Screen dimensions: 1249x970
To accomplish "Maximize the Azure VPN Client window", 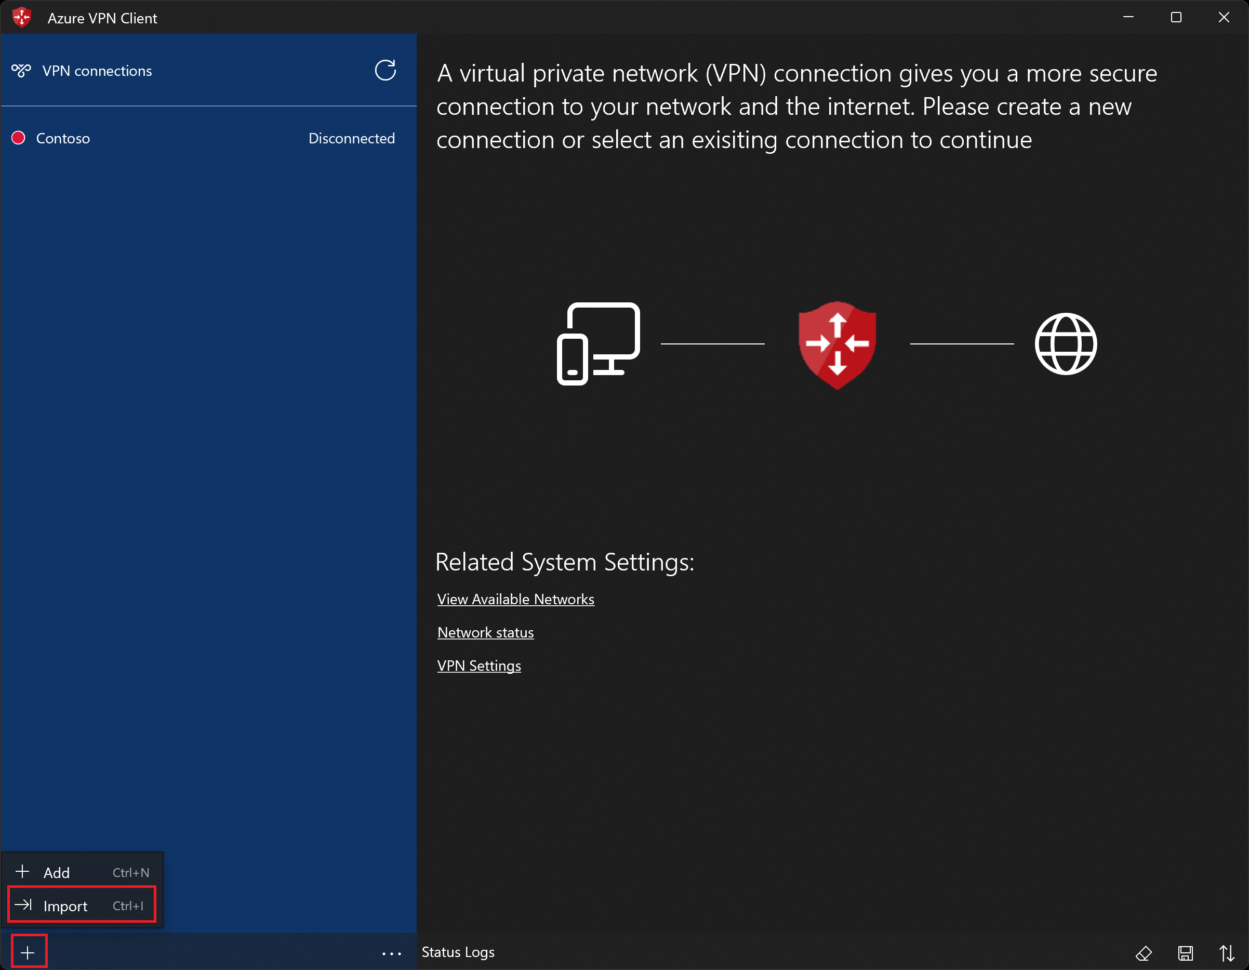I will (x=1176, y=18).
